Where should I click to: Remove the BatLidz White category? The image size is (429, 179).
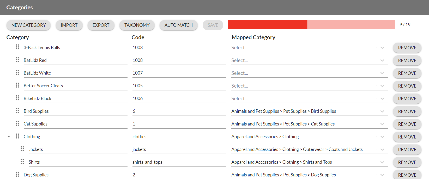coord(407,73)
